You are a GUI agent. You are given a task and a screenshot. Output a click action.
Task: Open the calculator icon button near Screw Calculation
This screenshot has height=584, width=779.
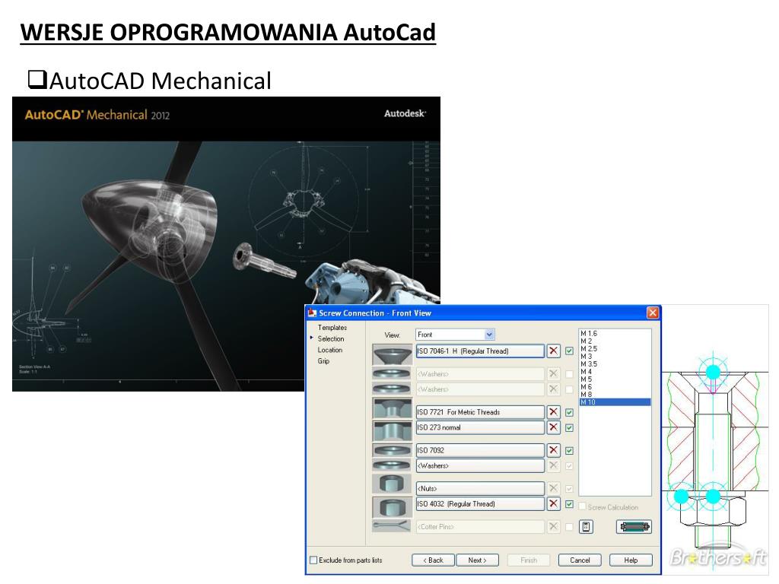click(587, 526)
